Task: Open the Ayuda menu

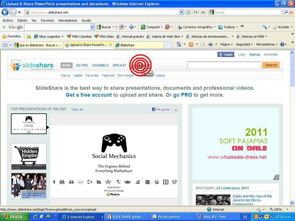Action: tap(86, 20)
